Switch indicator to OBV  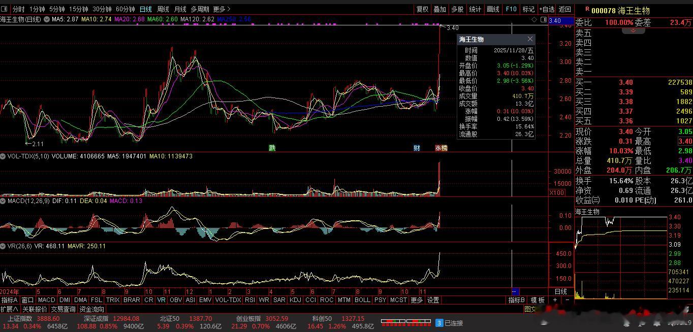(176, 300)
